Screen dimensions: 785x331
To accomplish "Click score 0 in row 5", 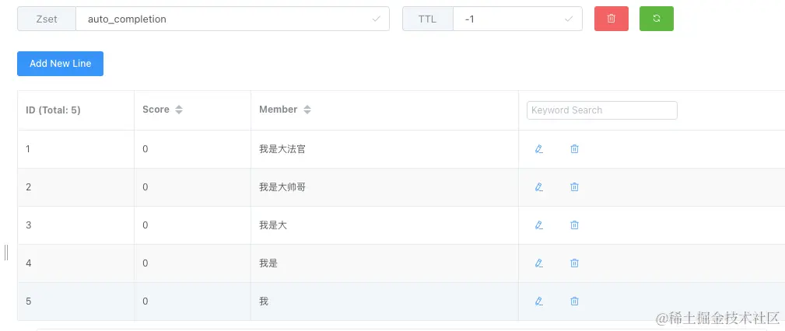I will [145, 301].
